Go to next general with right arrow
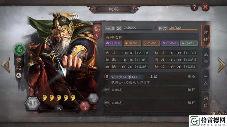 point(221,65)
